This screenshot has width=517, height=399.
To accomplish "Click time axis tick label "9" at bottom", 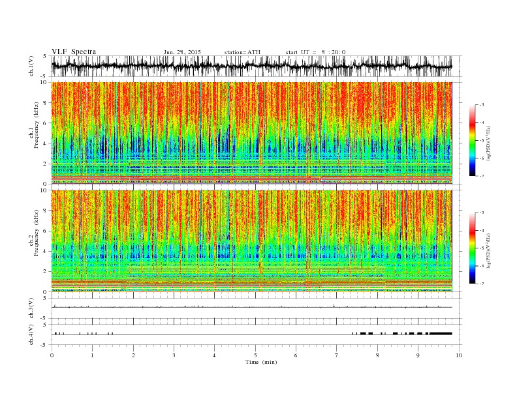I will (x=418, y=355).
